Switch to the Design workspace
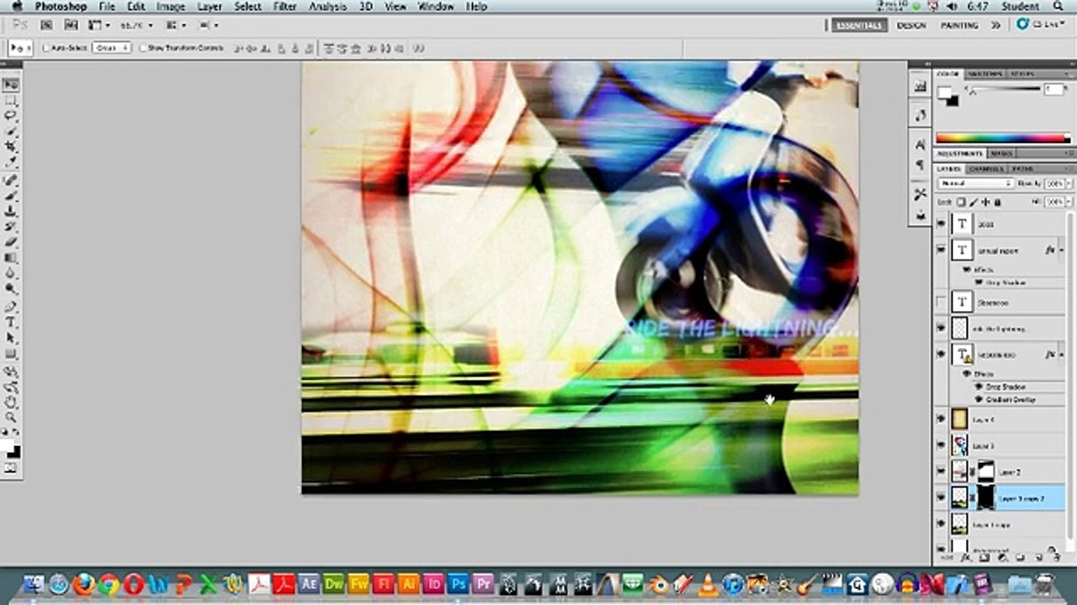The width and height of the screenshot is (1077, 605). pyautogui.click(x=911, y=25)
